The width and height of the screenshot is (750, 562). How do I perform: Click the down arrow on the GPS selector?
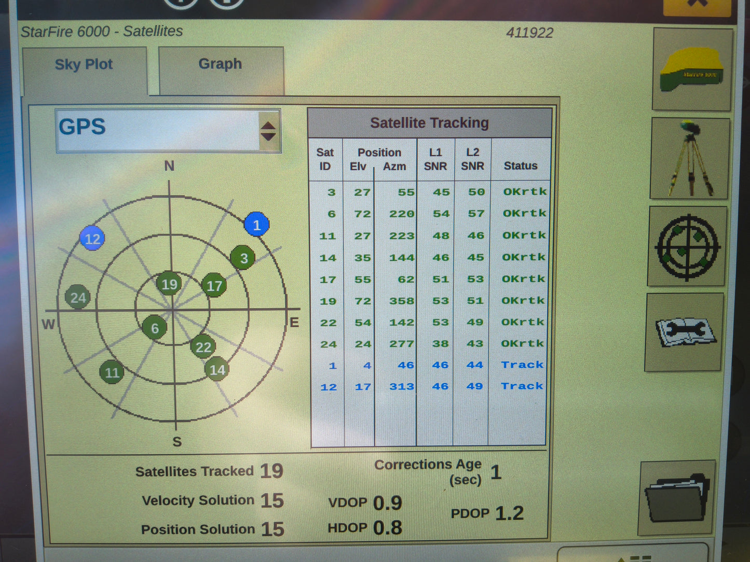click(268, 136)
